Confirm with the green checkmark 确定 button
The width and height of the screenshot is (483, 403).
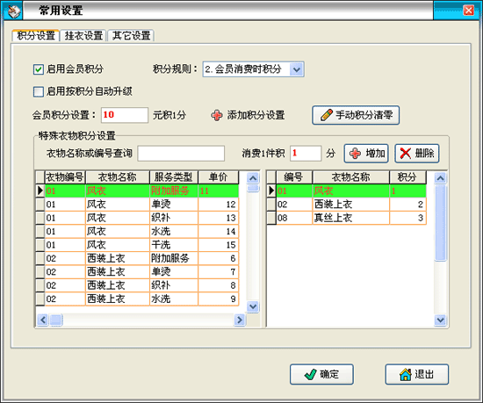321,374
